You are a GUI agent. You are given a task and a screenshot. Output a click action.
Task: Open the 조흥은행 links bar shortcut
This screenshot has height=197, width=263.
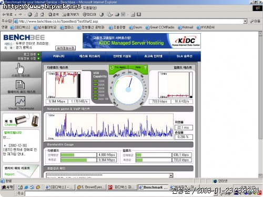(117, 27)
